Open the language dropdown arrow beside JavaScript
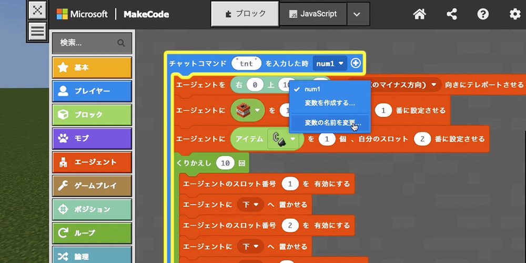Image resolution: width=526 pixels, height=263 pixels. point(357,14)
